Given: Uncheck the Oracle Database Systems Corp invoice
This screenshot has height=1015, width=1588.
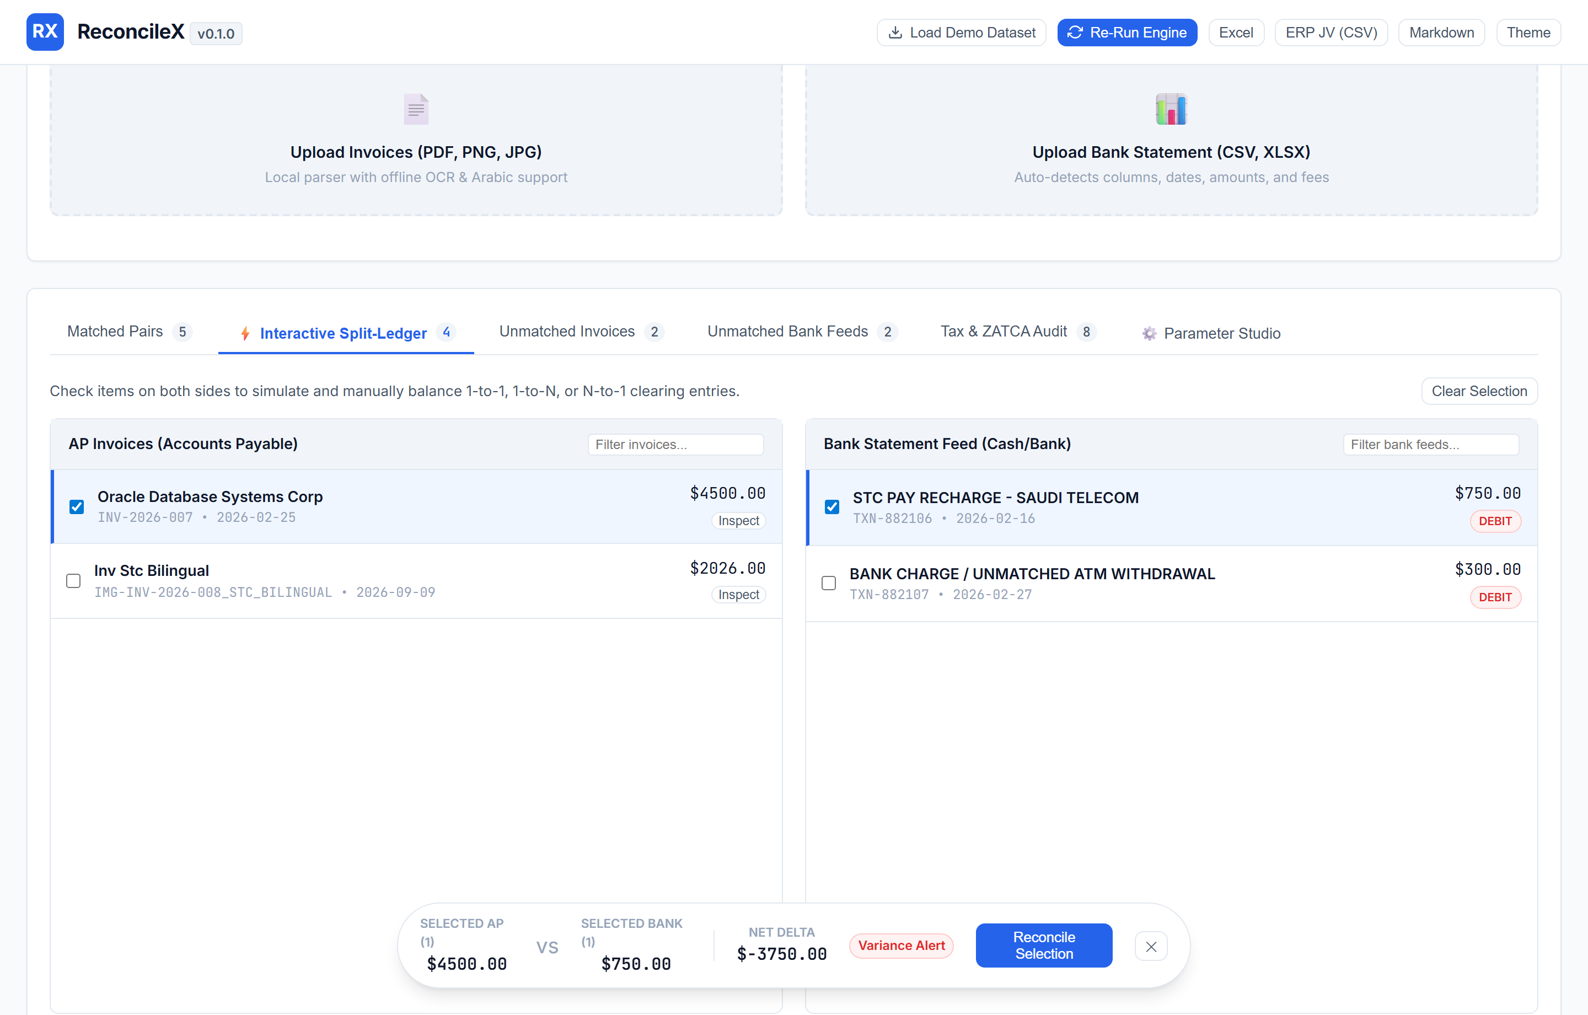Looking at the screenshot, I should [77, 507].
